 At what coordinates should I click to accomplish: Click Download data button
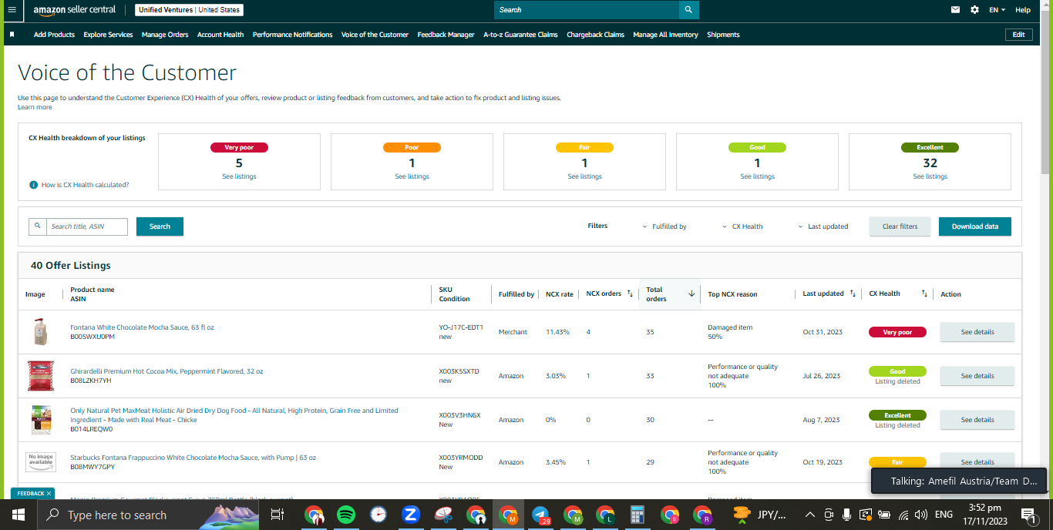(x=975, y=226)
